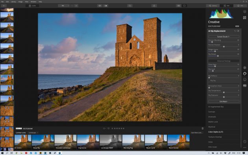Click the Crop tool in toolbar
248x155 pixels.
130,6
